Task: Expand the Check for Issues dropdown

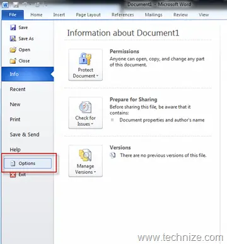Action: [x=86, y=113]
